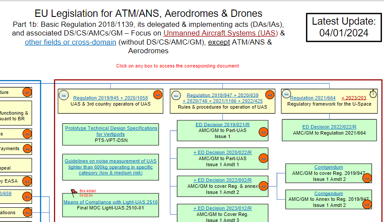This screenshot has width=384, height=222.
Task: Click stopwatch icon on Regulation 2021/664 box
Action: (x=373, y=93)
